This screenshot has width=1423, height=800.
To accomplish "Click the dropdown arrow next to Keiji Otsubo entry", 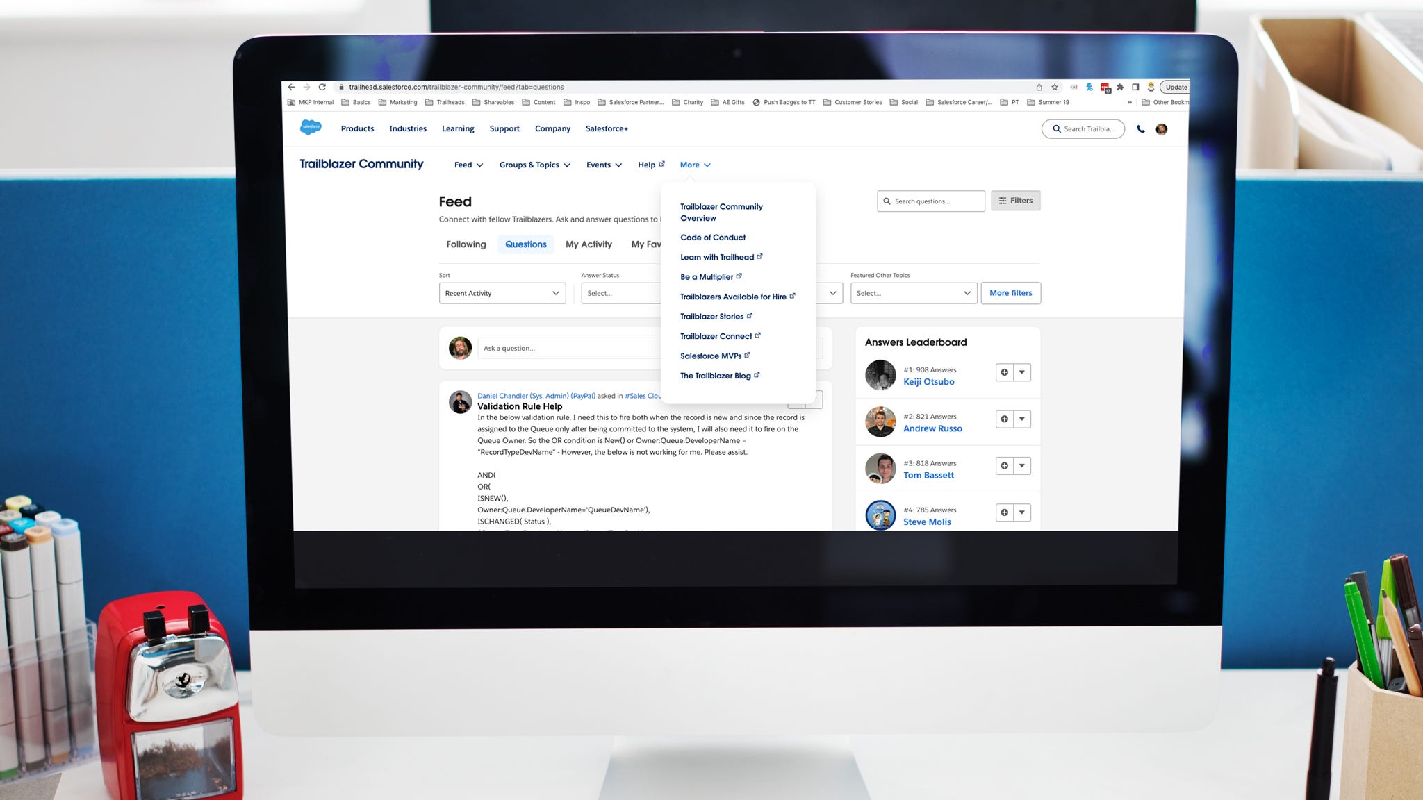I will (x=1021, y=372).
